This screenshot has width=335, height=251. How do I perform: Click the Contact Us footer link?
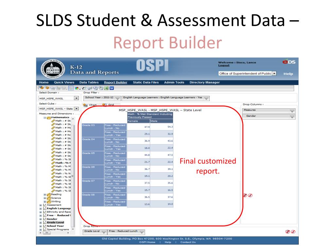tap(188, 242)
